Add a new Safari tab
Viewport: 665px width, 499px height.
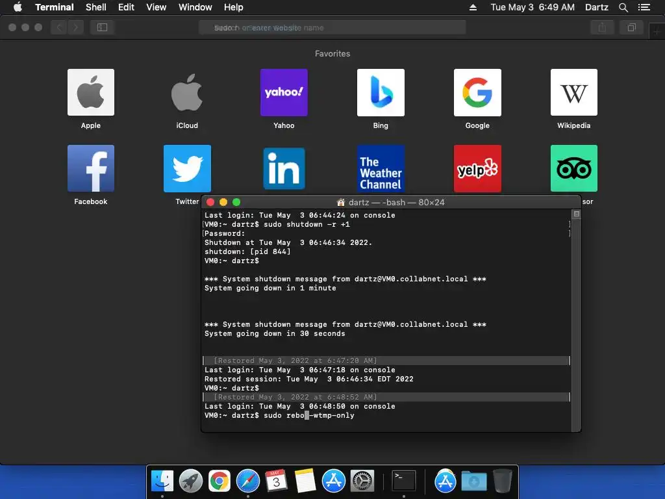click(657, 31)
